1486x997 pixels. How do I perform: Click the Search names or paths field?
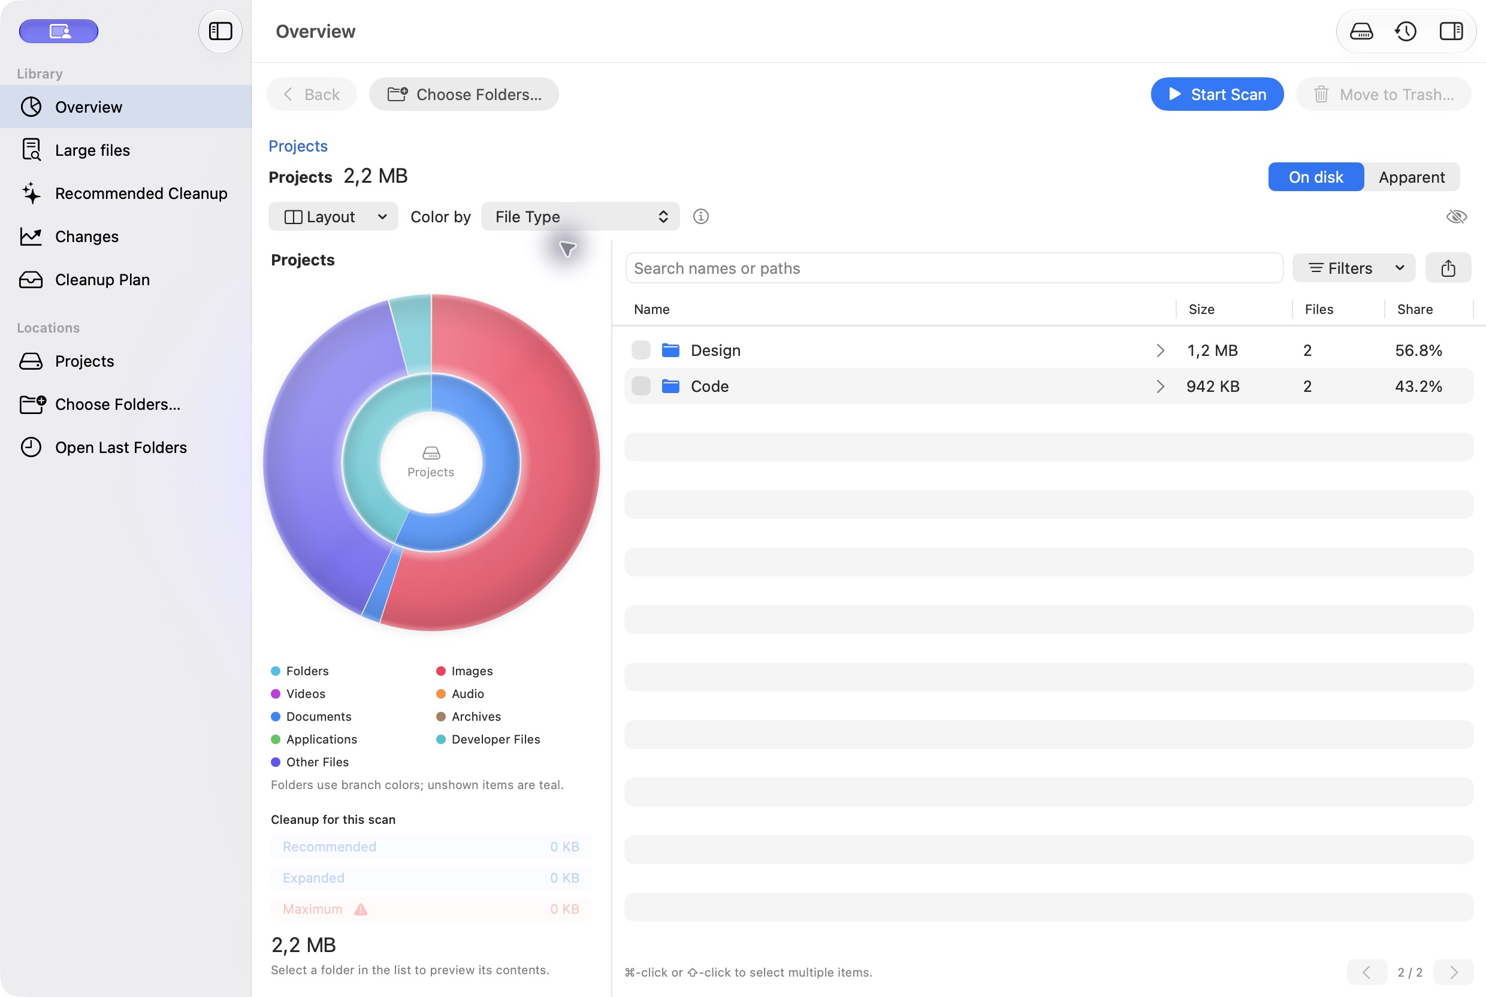954,268
